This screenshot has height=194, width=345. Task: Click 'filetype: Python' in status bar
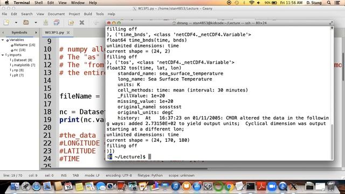pos(150,175)
